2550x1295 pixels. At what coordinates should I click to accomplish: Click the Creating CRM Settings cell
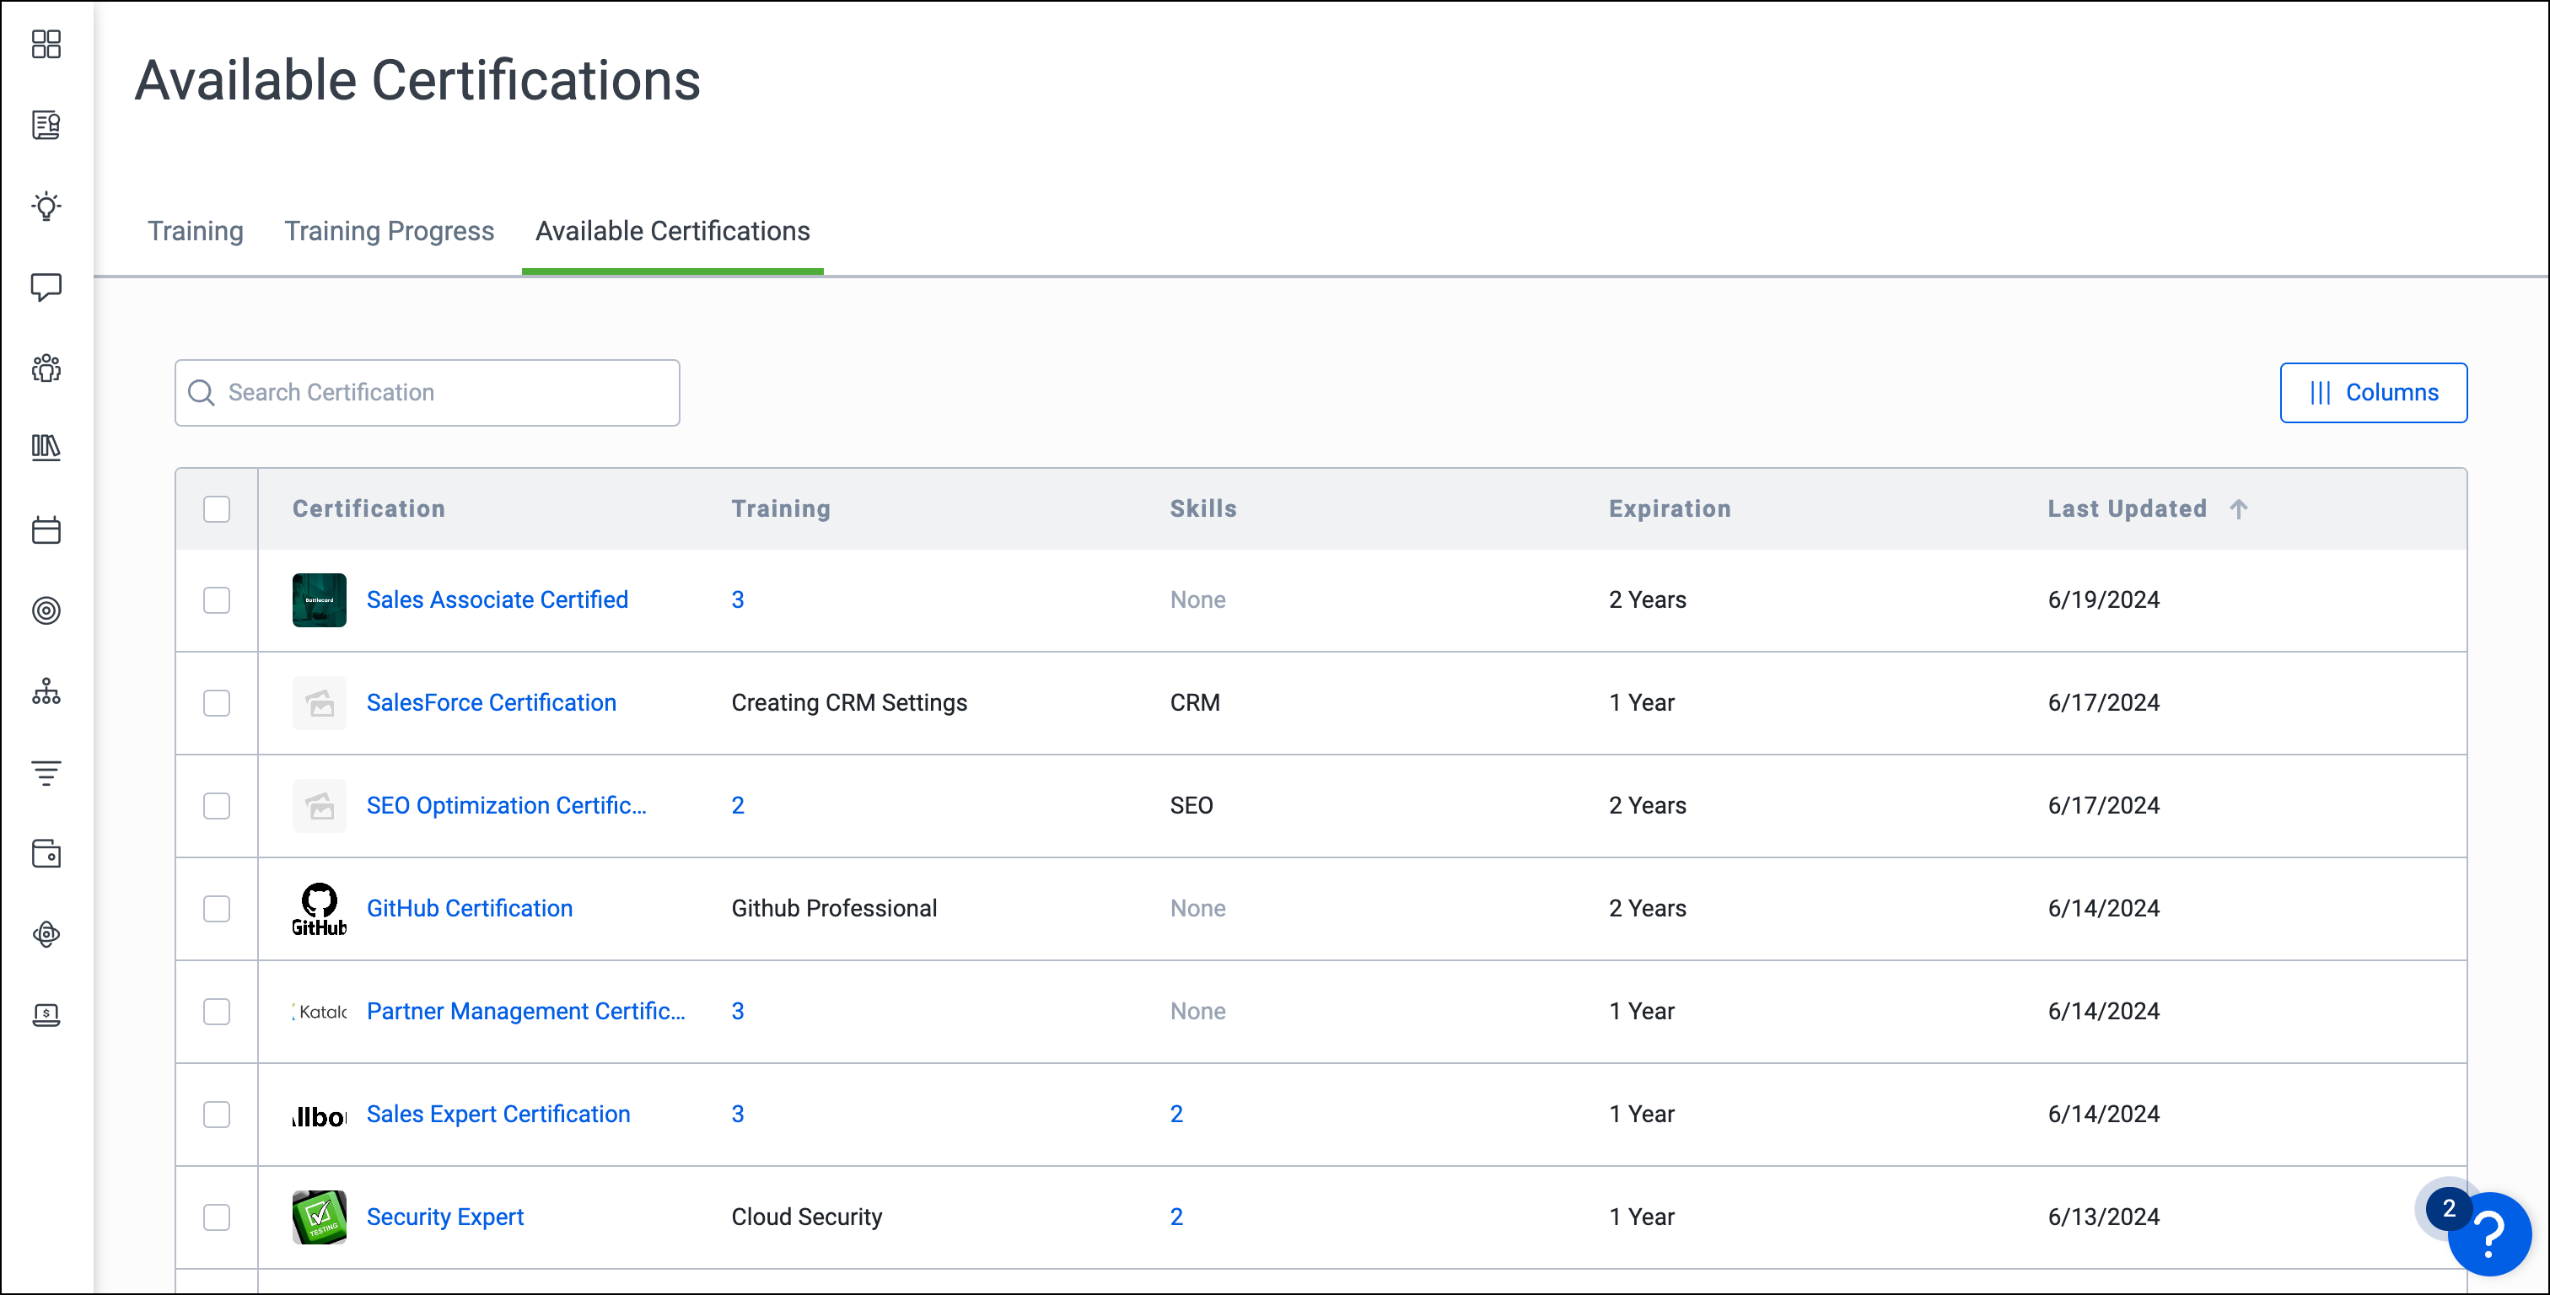pyautogui.click(x=849, y=703)
